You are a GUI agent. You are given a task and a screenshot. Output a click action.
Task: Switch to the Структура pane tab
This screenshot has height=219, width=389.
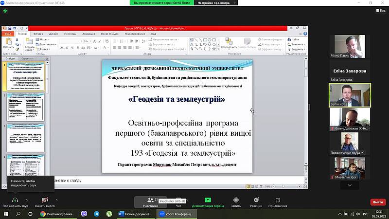tap(28, 58)
